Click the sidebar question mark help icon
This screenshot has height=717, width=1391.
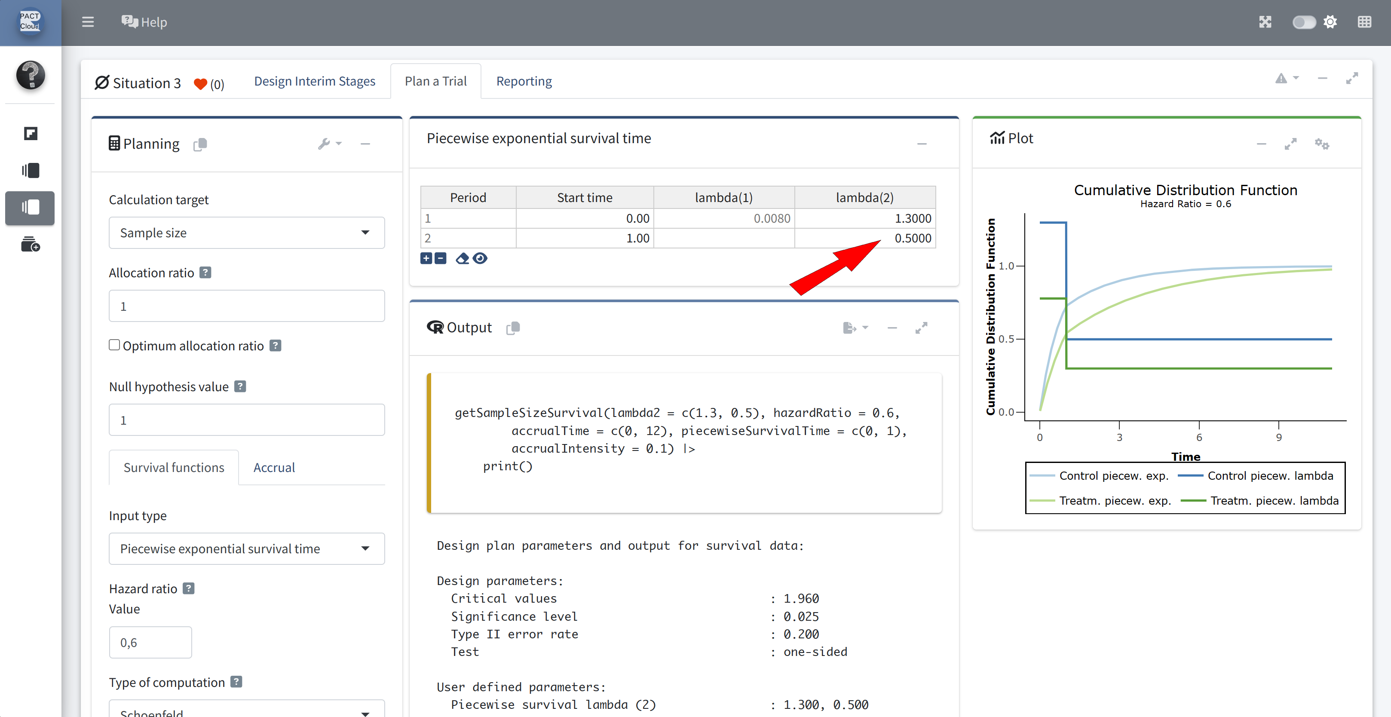(x=30, y=74)
